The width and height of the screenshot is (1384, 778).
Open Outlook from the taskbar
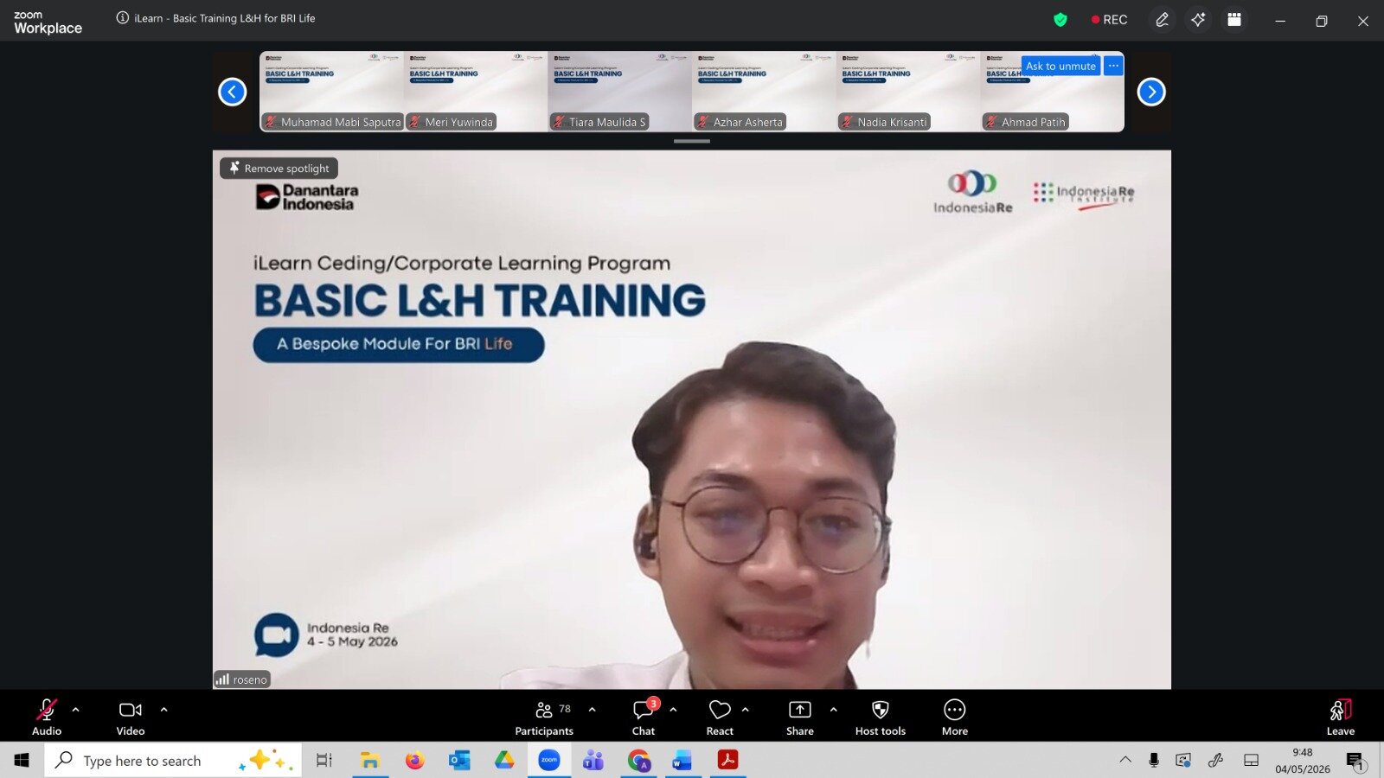click(459, 760)
